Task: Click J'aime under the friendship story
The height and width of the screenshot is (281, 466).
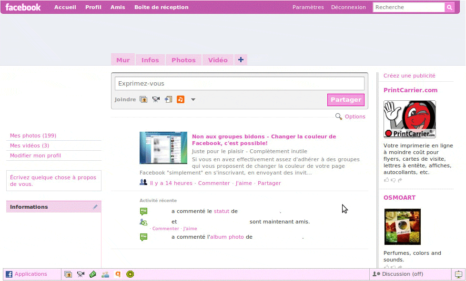Action: 190,228
